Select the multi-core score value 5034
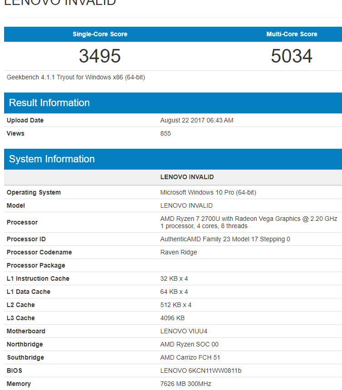342x390 pixels. coord(292,56)
